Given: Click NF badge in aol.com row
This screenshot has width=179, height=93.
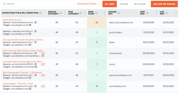Looking at the screenshot, I should [x=43, y=64].
